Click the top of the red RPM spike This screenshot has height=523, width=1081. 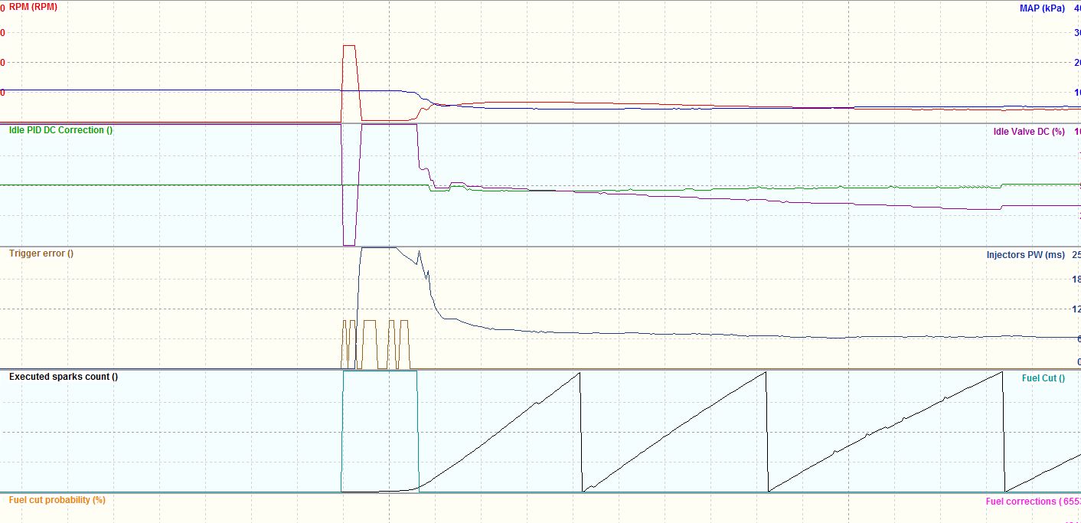(349, 46)
